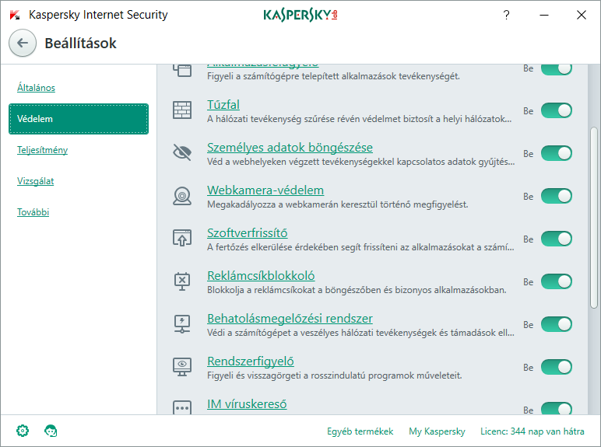Click the Webkamera-védelem webcam icon

click(x=182, y=196)
